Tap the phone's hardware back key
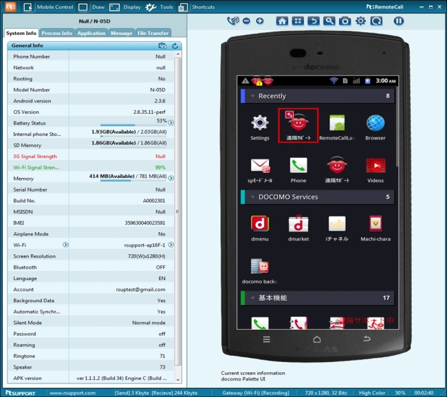 367,339
